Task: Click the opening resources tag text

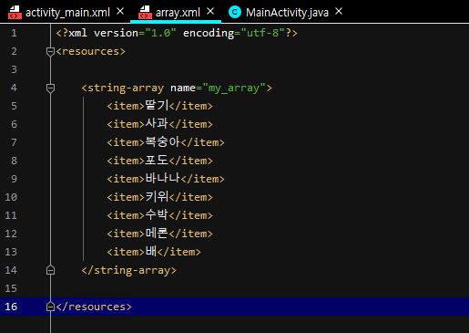Action: tap(90, 51)
